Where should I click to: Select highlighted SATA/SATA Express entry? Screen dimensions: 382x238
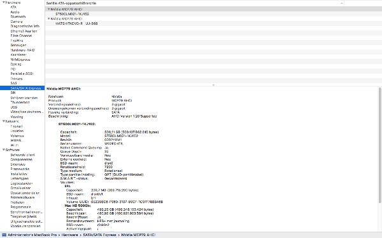tap(22, 88)
